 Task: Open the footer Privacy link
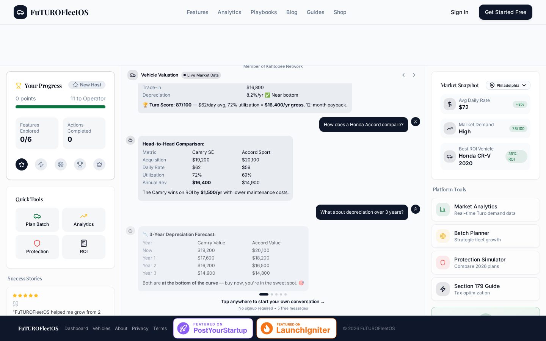click(140, 328)
